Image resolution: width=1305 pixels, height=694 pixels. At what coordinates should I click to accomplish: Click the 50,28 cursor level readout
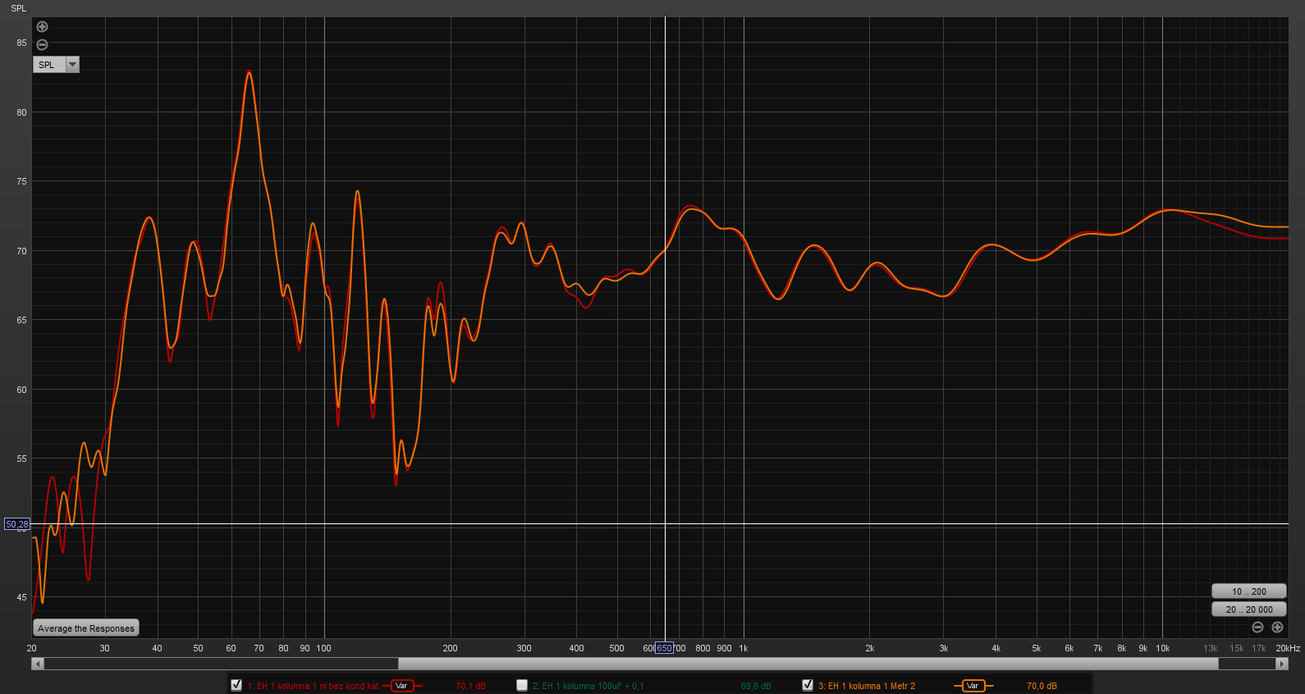coord(17,524)
